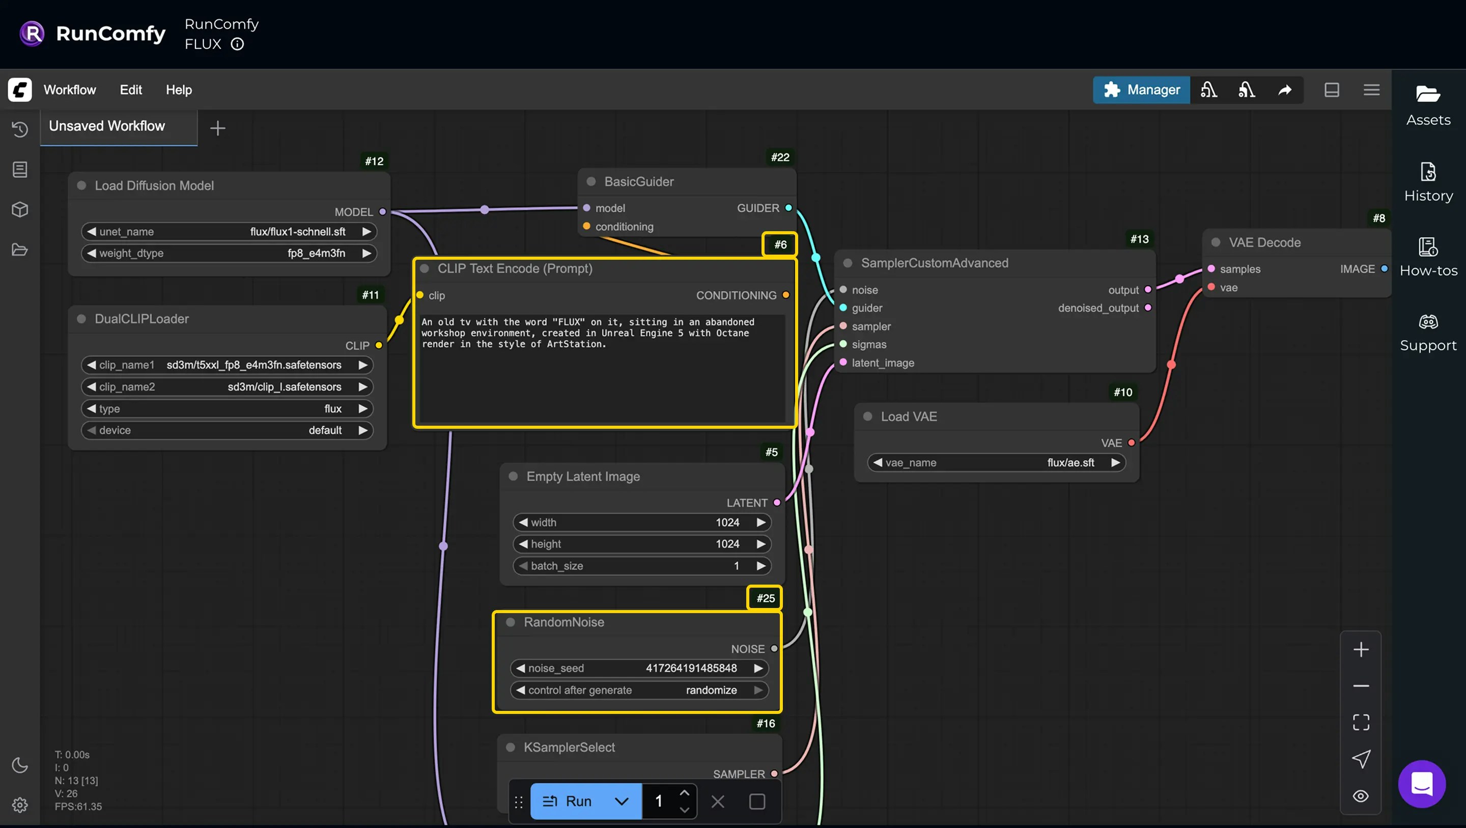The image size is (1466, 828).
Task: Click the select mode arrow icon
Action: point(1361,759)
